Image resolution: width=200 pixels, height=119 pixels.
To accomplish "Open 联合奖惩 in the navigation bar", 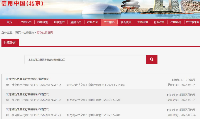I will pos(126,22).
